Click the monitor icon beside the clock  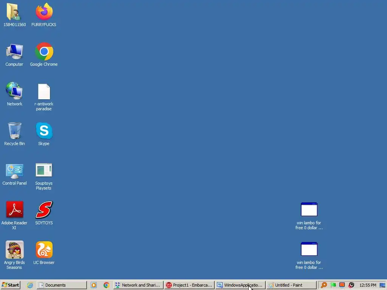pyautogui.click(x=382, y=285)
